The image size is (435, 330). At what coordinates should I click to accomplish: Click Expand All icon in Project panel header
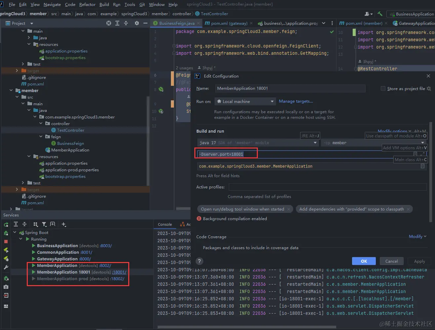(x=117, y=23)
